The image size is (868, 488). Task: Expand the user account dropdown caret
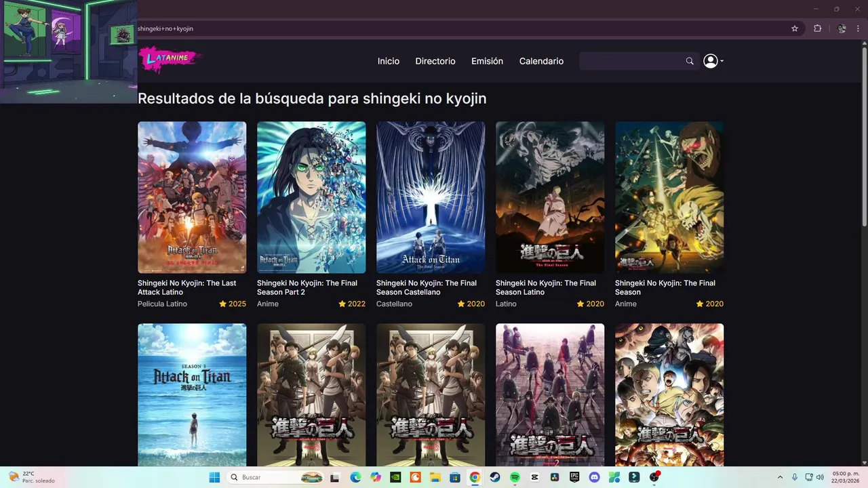[722, 61]
